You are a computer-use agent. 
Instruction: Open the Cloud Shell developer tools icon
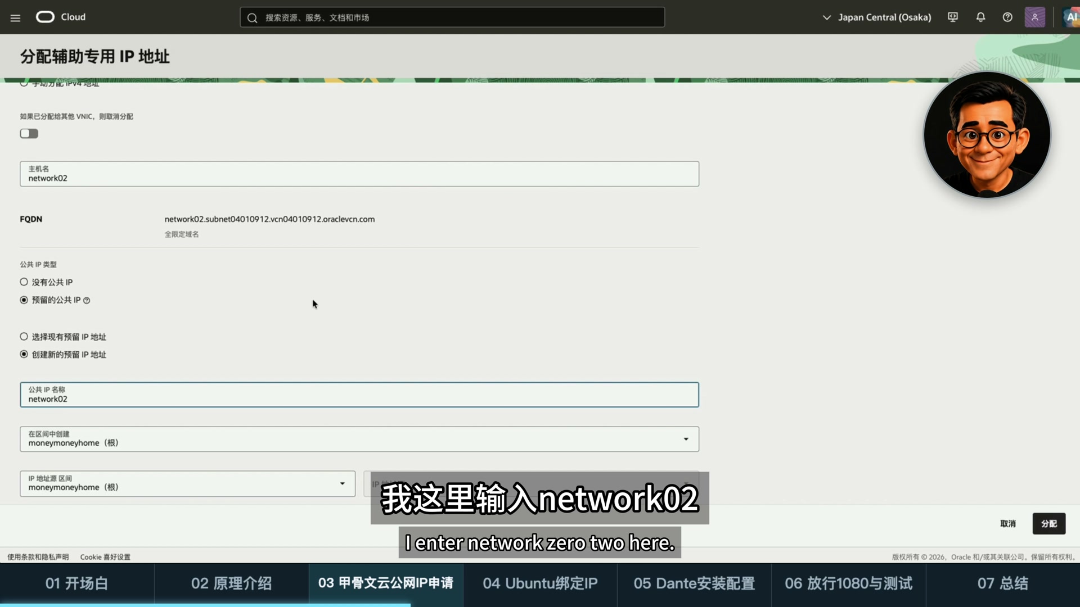click(953, 17)
